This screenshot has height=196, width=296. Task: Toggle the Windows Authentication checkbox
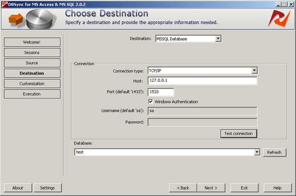pos(151,101)
